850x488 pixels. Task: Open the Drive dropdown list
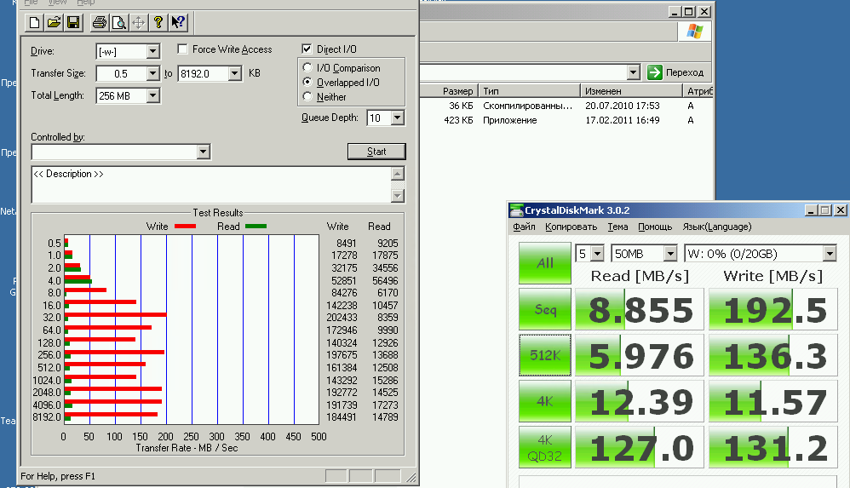[152, 52]
